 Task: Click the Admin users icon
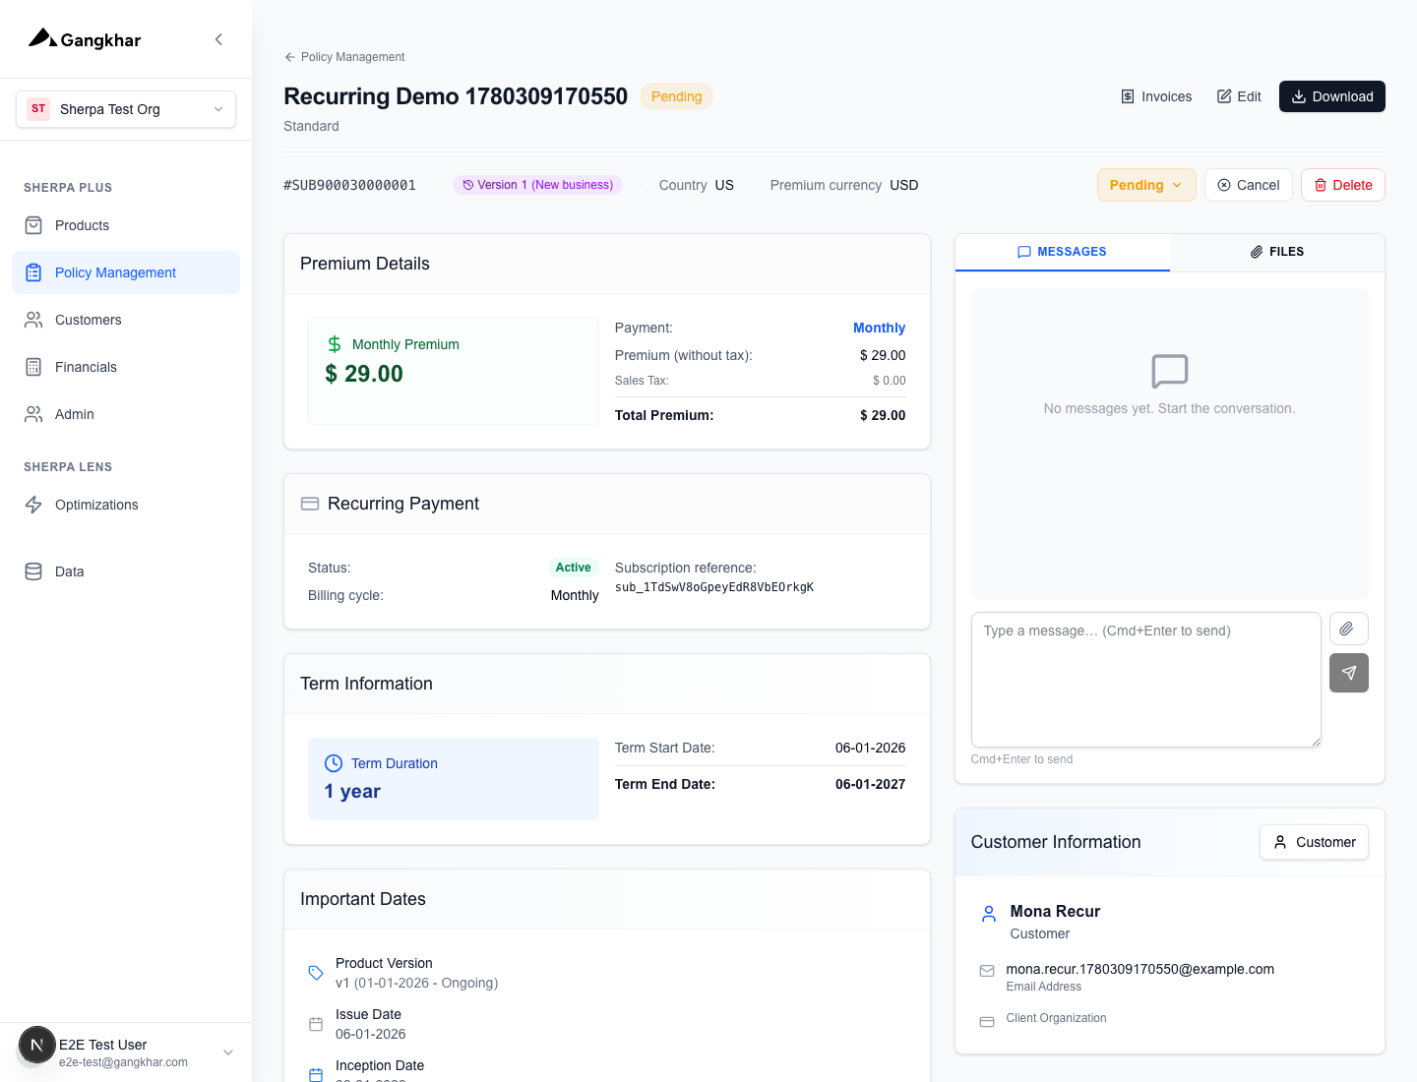pyautogui.click(x=33, y=414)
